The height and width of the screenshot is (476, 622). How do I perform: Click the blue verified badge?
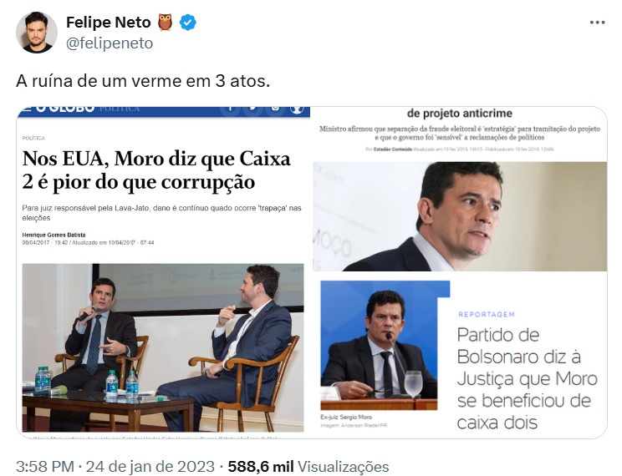[x=187, y=23]
